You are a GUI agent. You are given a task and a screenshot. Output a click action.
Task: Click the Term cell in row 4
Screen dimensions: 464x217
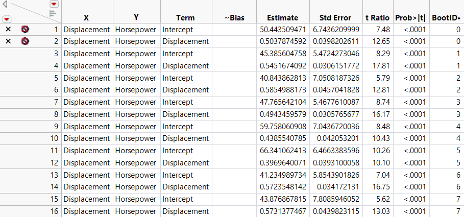click(x=185, y=65)
